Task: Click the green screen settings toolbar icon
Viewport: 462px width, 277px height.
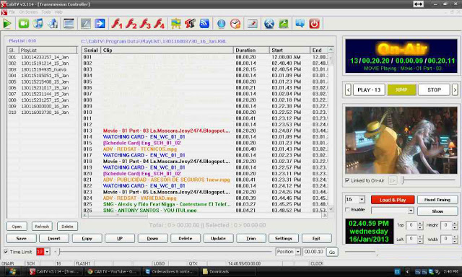Action: tap(284, 24)
